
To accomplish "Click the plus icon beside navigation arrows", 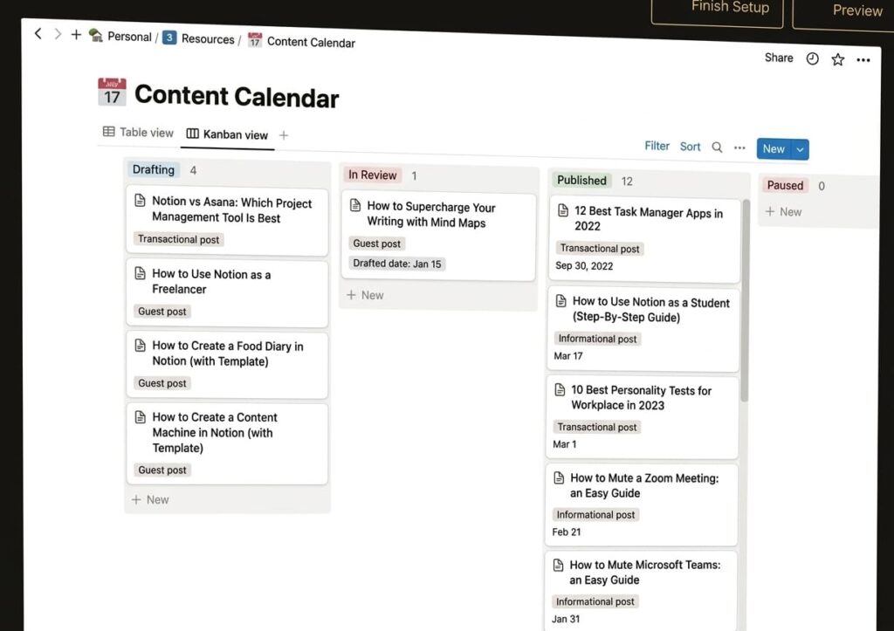I will point(76,35).
